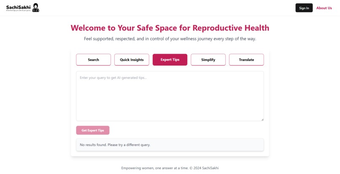This screenshot has height=174, width=340.
Task: Choose the Expert Tips tab
Action: 170,60
